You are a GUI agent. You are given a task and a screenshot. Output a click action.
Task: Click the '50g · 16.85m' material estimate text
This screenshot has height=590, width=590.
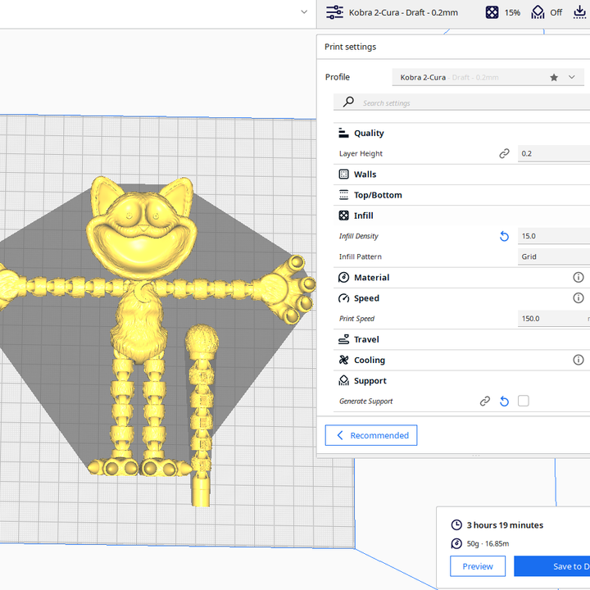488,544
